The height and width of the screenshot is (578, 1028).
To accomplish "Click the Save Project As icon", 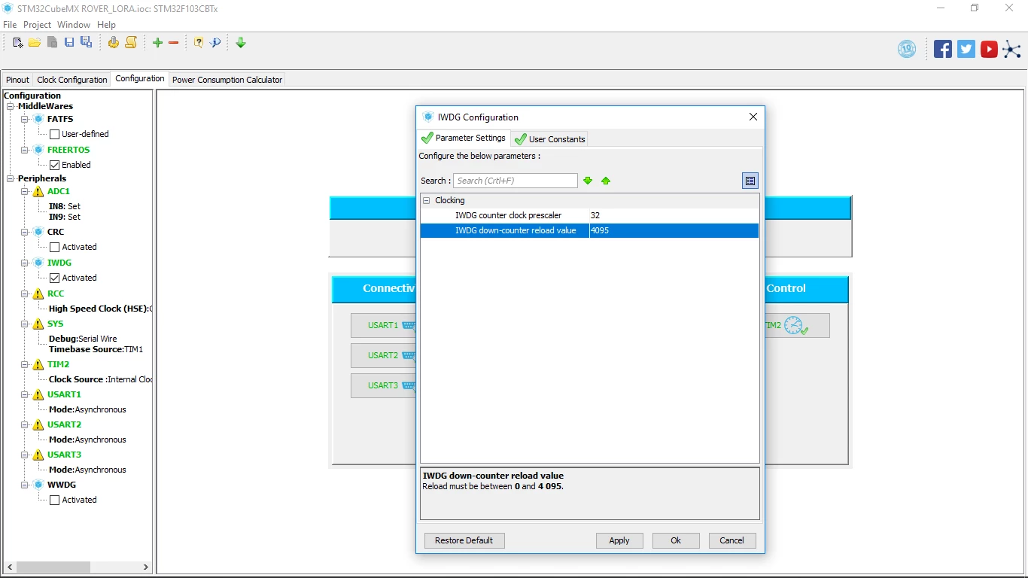I will 86,43.
